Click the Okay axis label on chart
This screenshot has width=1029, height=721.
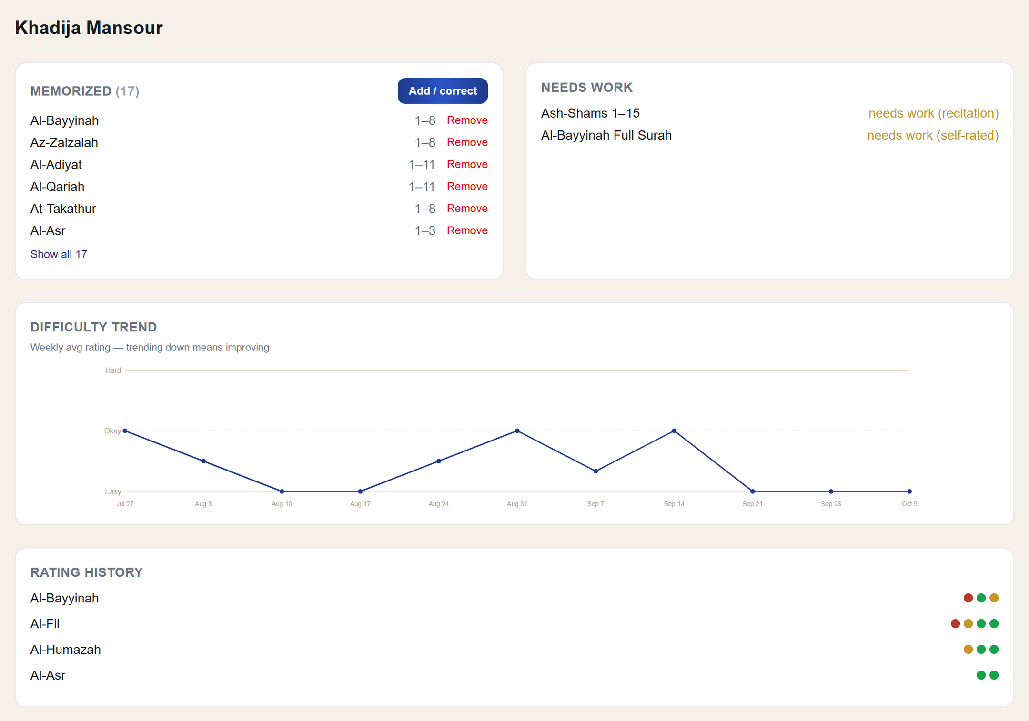(x=112, y=431)
